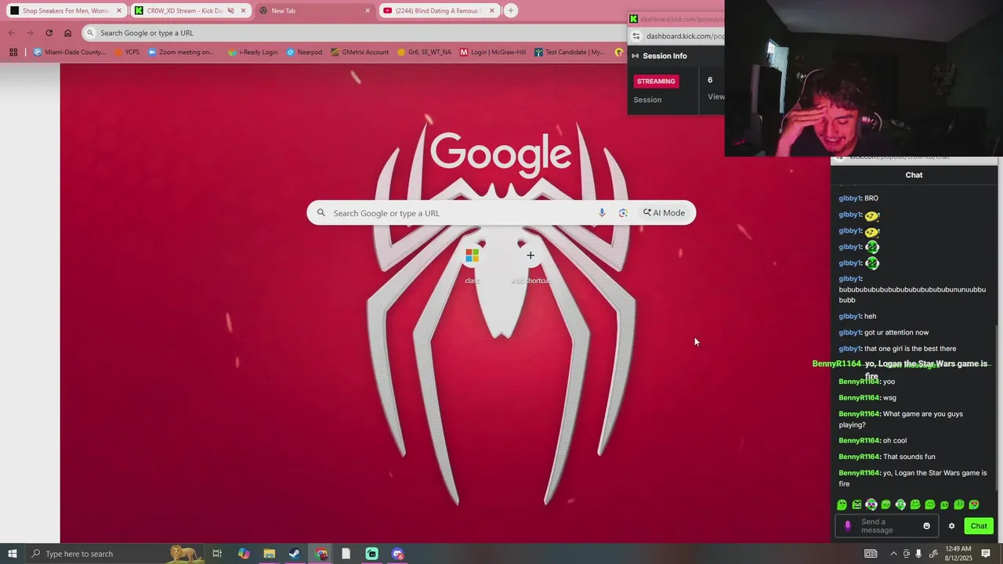Image resolution: width=1003 pixels, height=564 pixels.
Task: Reload the current page
Action: click(49, 33)
